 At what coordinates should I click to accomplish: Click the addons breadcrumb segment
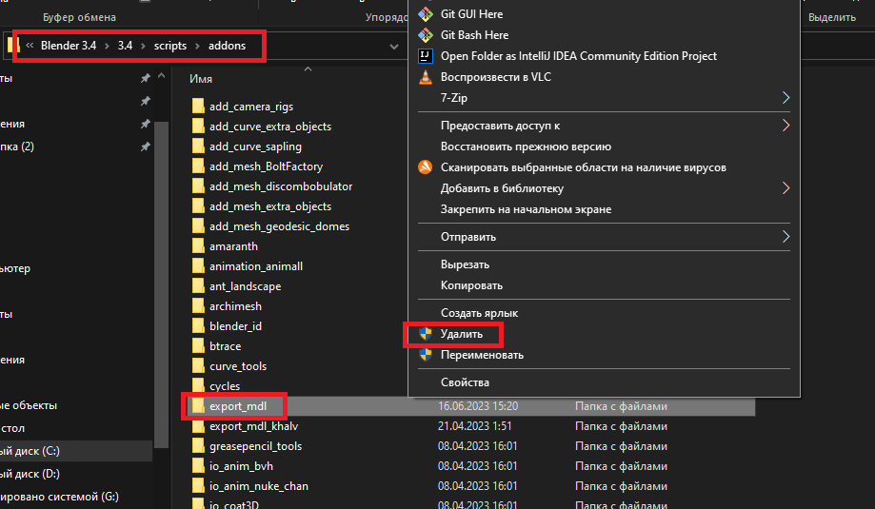[x=228, y=46]
